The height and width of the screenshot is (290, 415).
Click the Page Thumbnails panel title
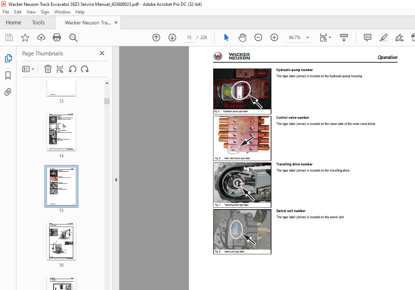43,54
